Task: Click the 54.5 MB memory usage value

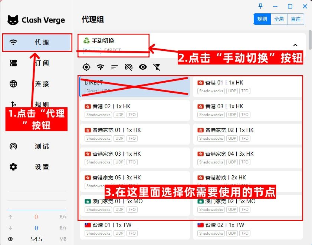Action: pyautogui.click(x=36, y=239)
